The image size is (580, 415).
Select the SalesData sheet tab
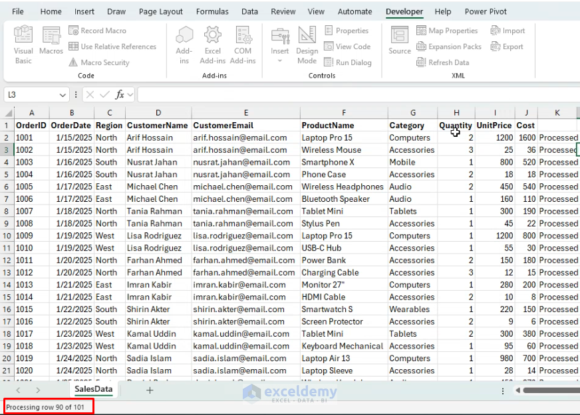point(94,389)
